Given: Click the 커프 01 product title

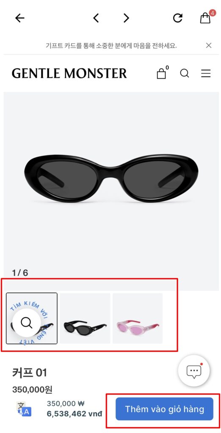Looking at the screenshot, I should click(x=30, y=373).
